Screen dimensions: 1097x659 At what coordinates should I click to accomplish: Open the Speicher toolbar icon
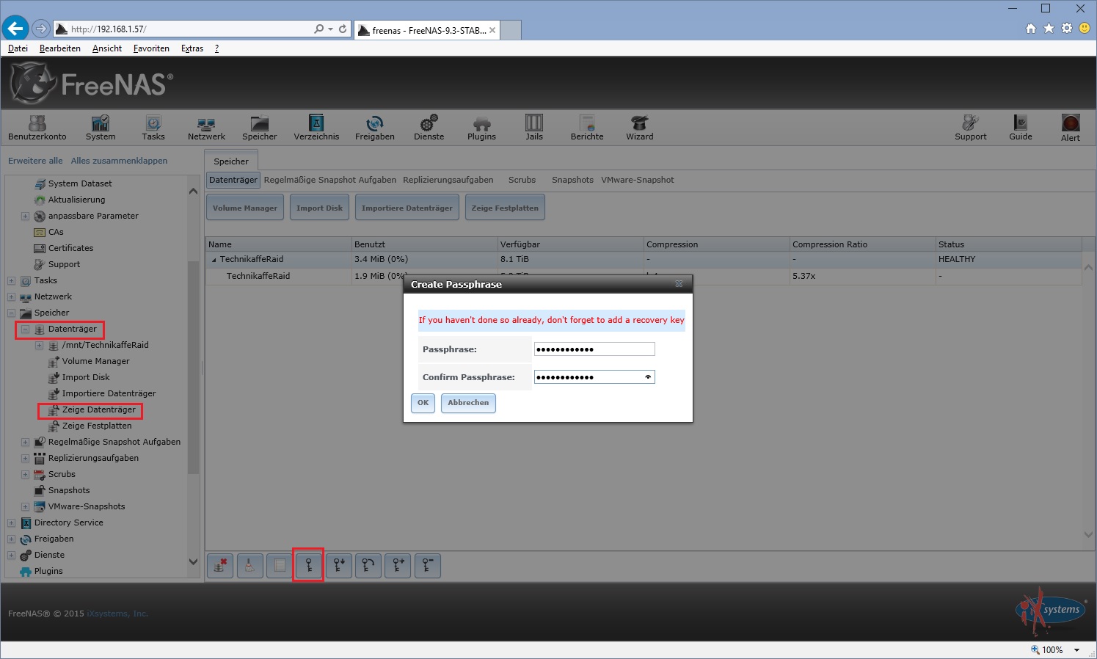tap(260, 127)
